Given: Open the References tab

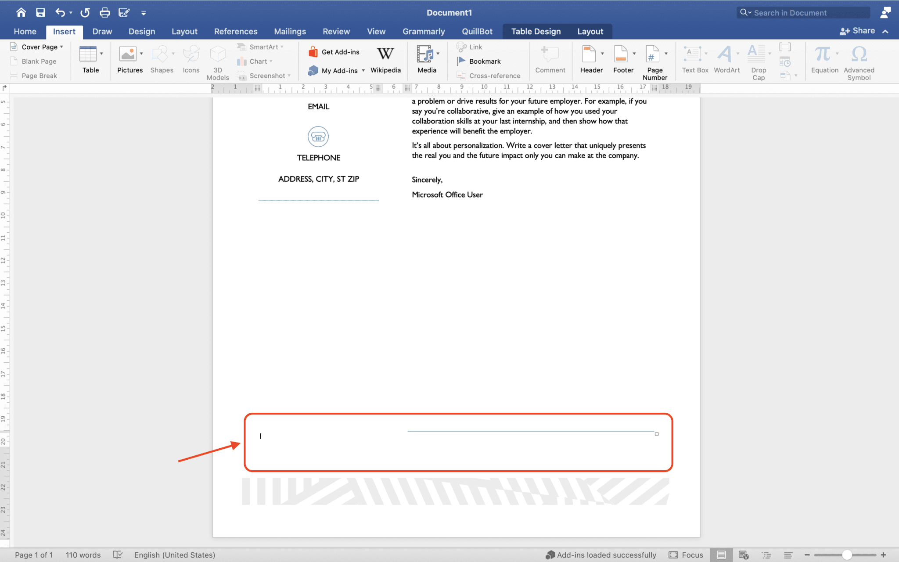Looking at the screenshot, I should (235, 32).
